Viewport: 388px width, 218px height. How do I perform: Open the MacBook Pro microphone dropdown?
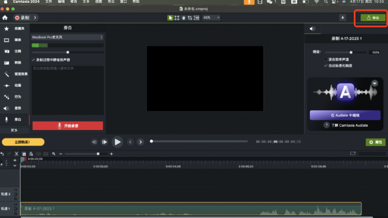click(67, 37)
